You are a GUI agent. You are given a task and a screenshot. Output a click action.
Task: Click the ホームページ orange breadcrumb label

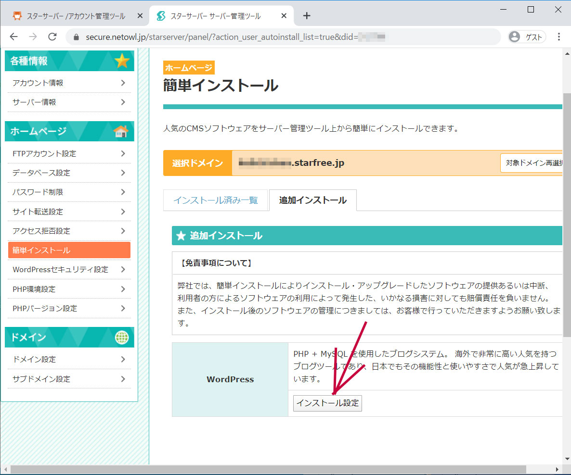point(189,68)
